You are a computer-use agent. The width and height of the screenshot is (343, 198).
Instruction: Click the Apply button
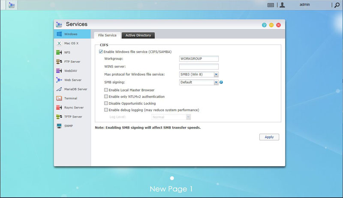coord(269,137)
